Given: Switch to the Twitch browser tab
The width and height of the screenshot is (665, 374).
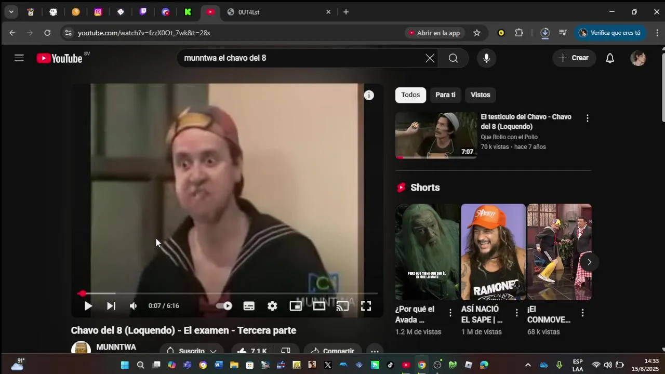Looking at the screenshot, I should (143, 12).
